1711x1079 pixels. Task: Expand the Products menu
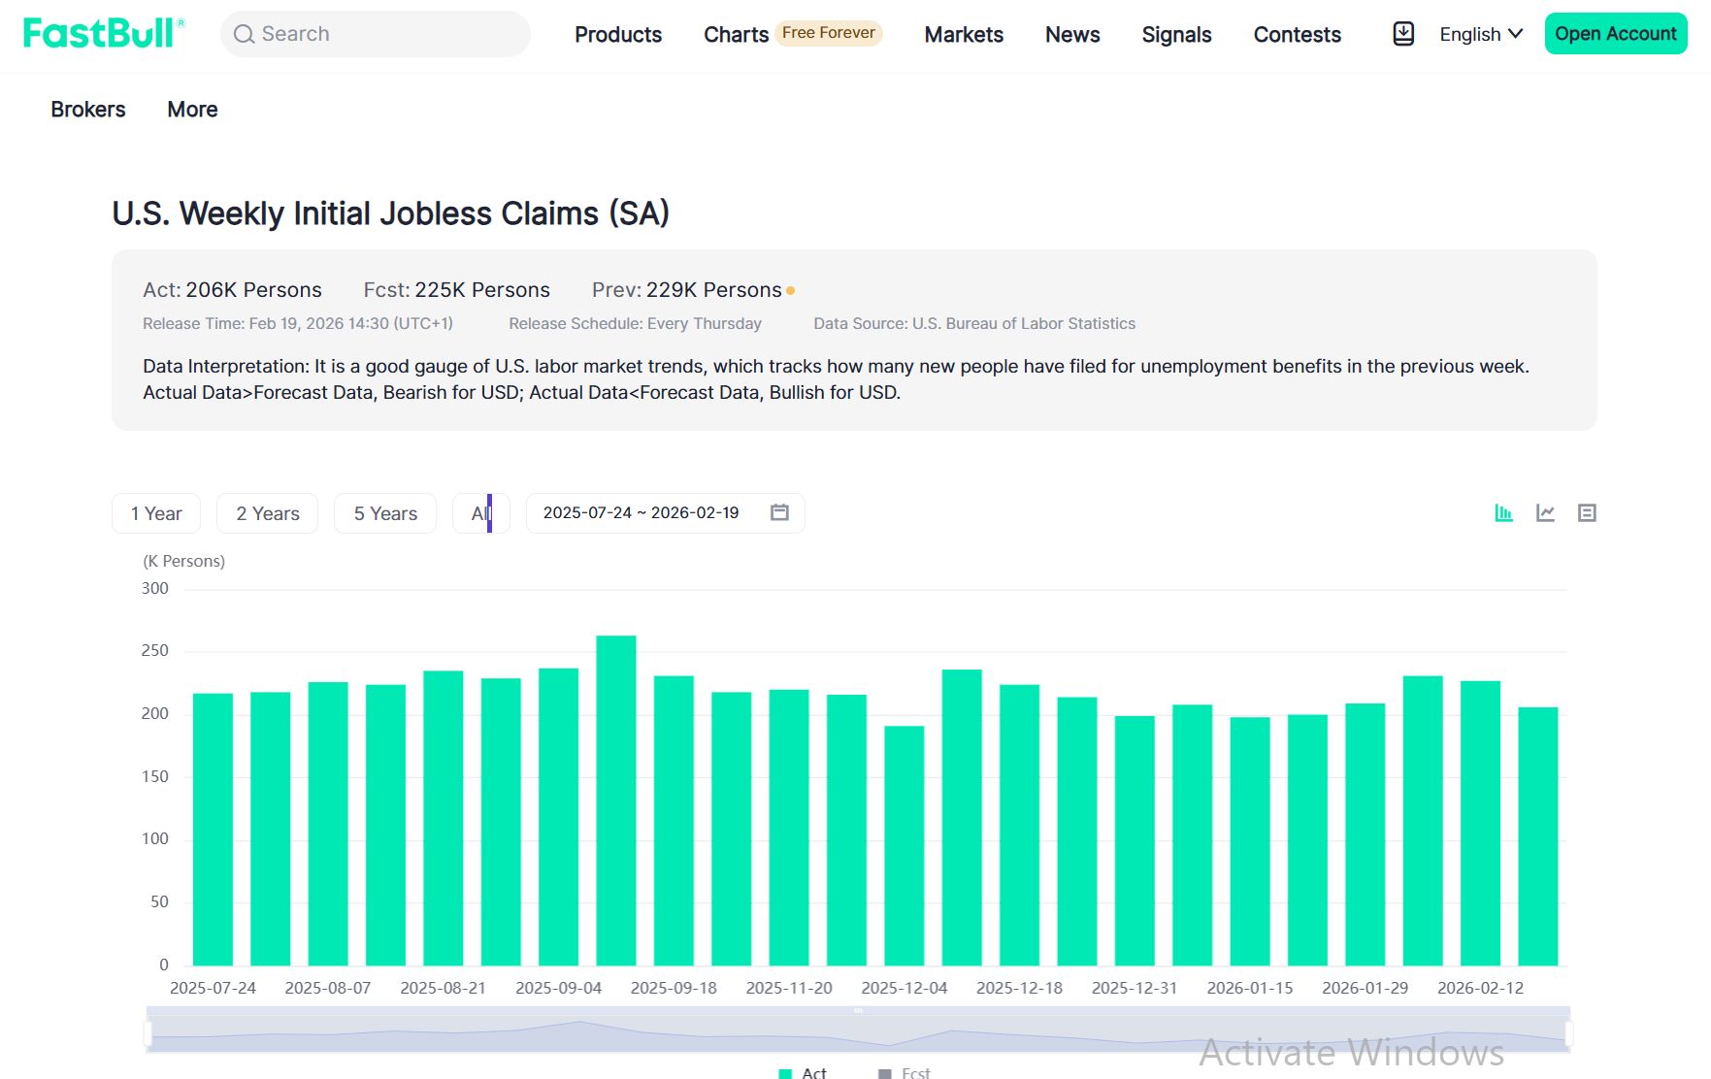(618, 35)
